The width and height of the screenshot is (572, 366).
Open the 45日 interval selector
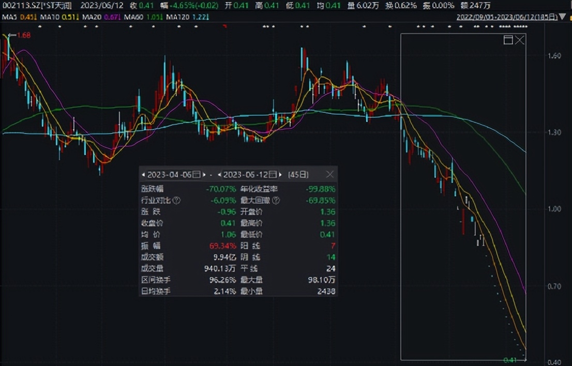[299, 174]
